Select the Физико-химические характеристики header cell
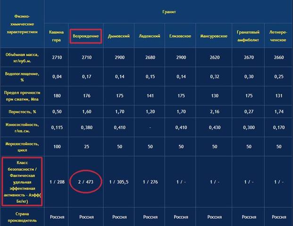This screenshot has height=226, width=293. 22,24
